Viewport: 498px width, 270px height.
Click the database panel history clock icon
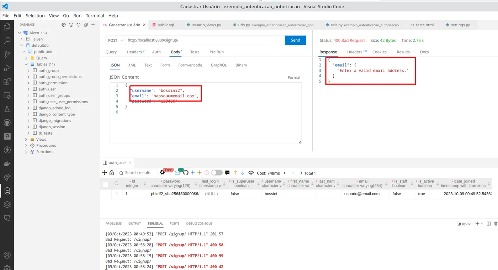(x=71, y=25)
